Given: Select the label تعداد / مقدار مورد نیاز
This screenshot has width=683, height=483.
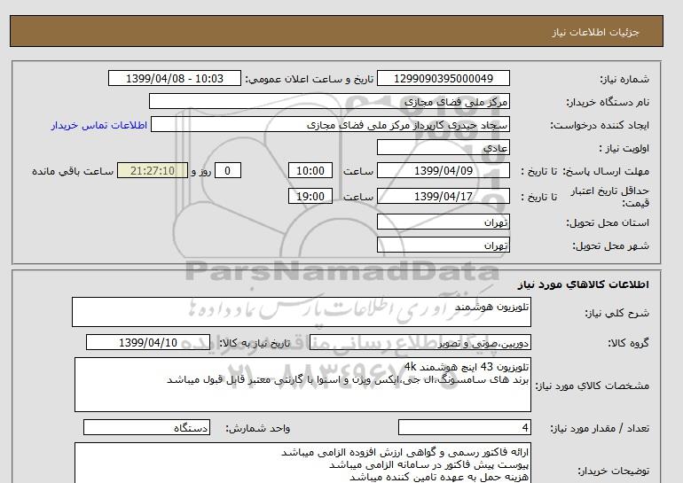Looking at the screenshot, I should coord(600,429).
